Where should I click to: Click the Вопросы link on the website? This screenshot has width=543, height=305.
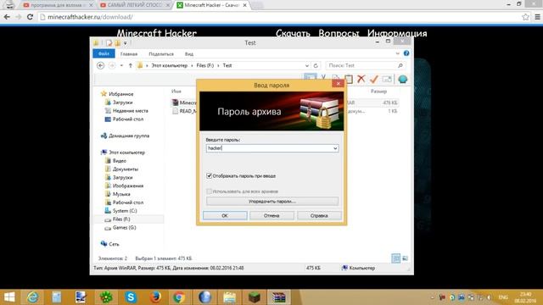pyautogui.click(x=339, y=33)
